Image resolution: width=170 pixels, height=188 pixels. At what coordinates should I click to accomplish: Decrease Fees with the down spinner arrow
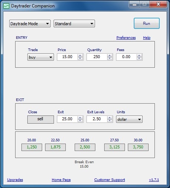click(x=139, y=58)
